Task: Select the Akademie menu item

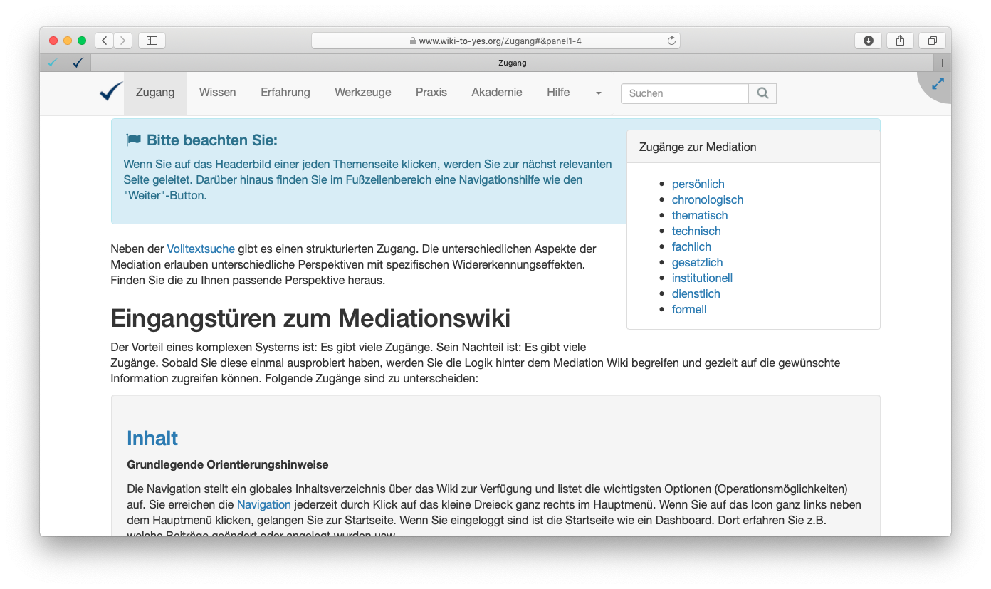Action: tap(496, 92)
